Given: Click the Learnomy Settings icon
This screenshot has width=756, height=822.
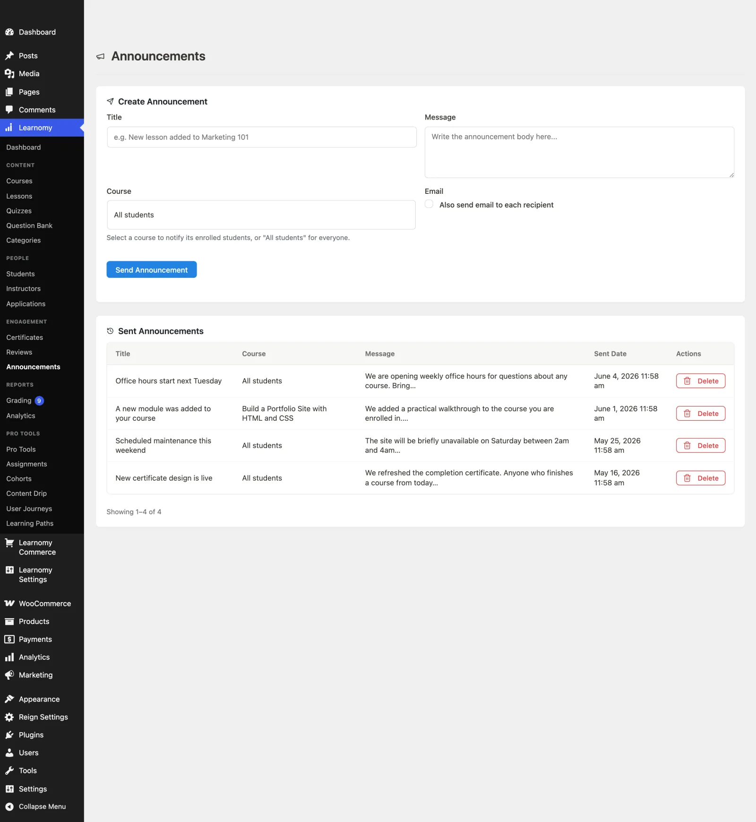Looking at the screenshot, I should (9, 570).
